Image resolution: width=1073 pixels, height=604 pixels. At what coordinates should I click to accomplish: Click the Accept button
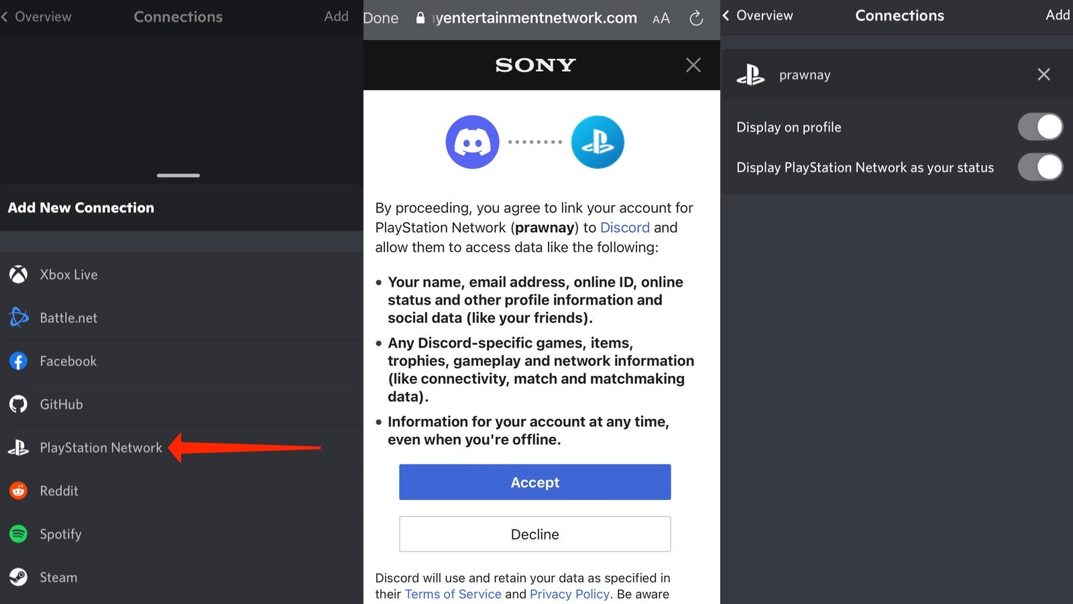(535, 482)
